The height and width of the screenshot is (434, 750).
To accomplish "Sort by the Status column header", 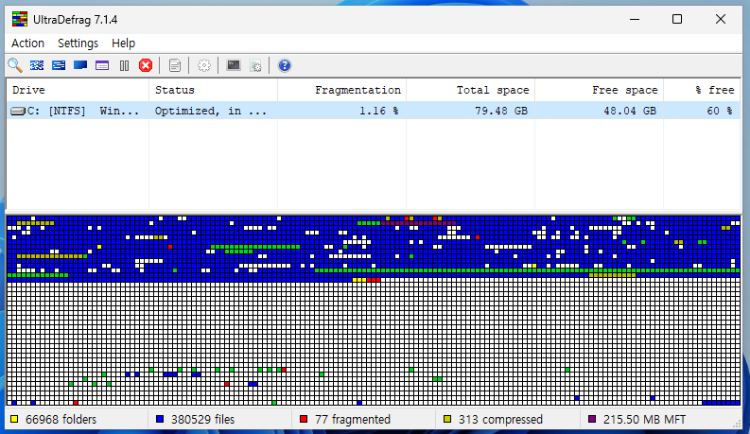I will (214, 90).
